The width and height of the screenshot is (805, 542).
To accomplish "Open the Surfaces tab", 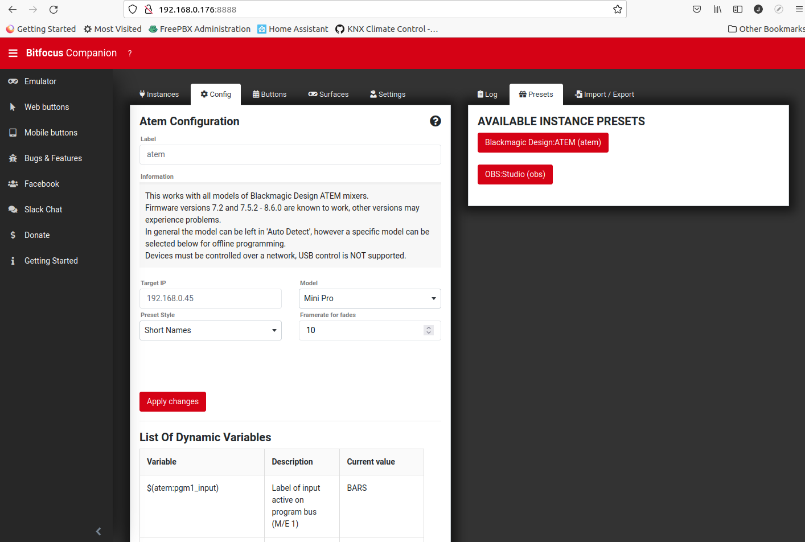I will click(328, 95).
